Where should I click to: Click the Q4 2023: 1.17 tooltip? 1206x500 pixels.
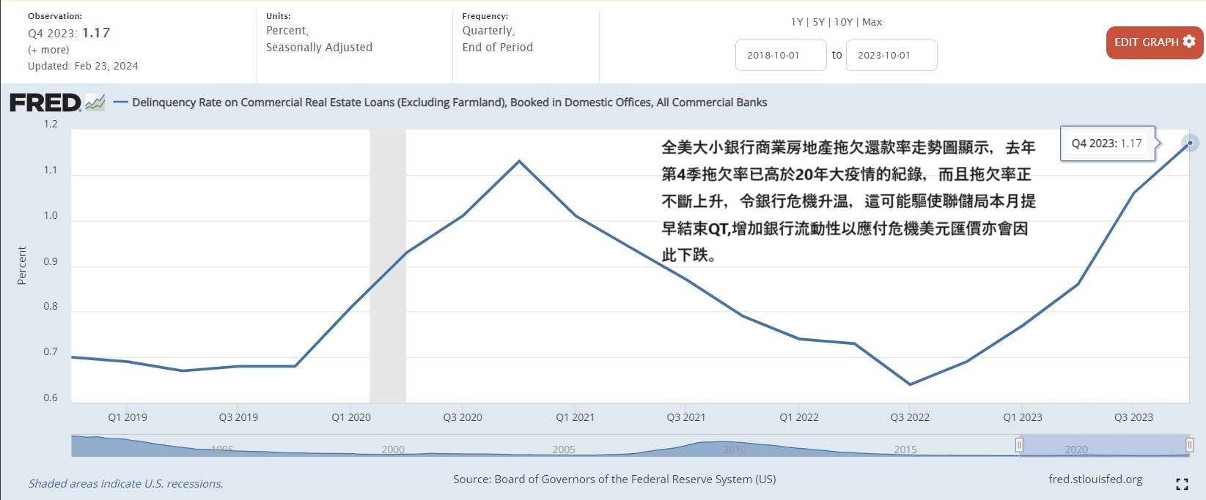pyautogui.click(x=1106, y=143)
